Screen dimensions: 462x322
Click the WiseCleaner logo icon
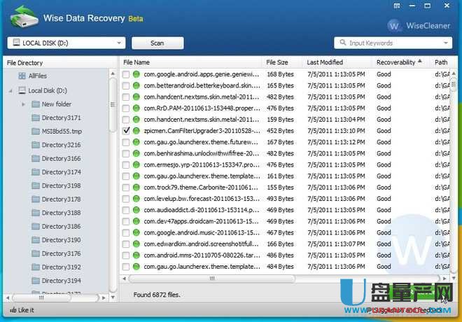click(x=395, y=26)
